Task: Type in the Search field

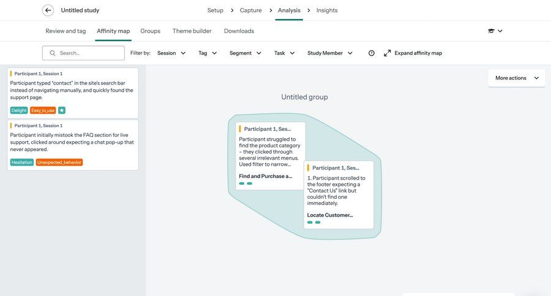Action: 89,53
